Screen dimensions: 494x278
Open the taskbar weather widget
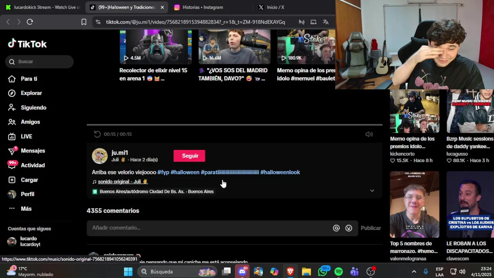pyautogui.click(x=30, y=271)
